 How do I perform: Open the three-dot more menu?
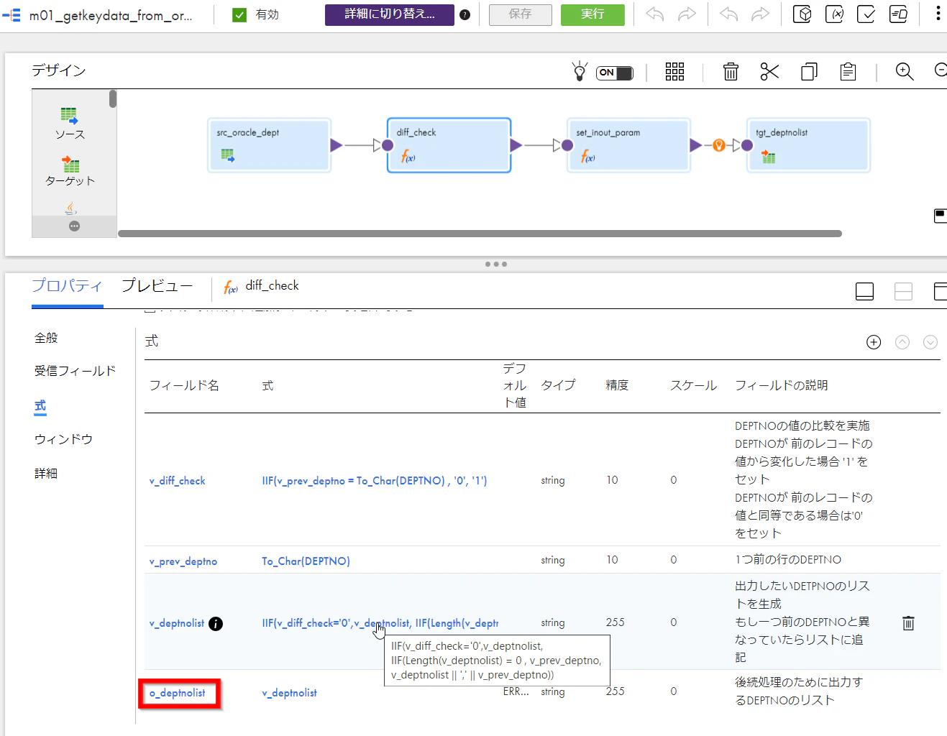(x=938, y=14)
